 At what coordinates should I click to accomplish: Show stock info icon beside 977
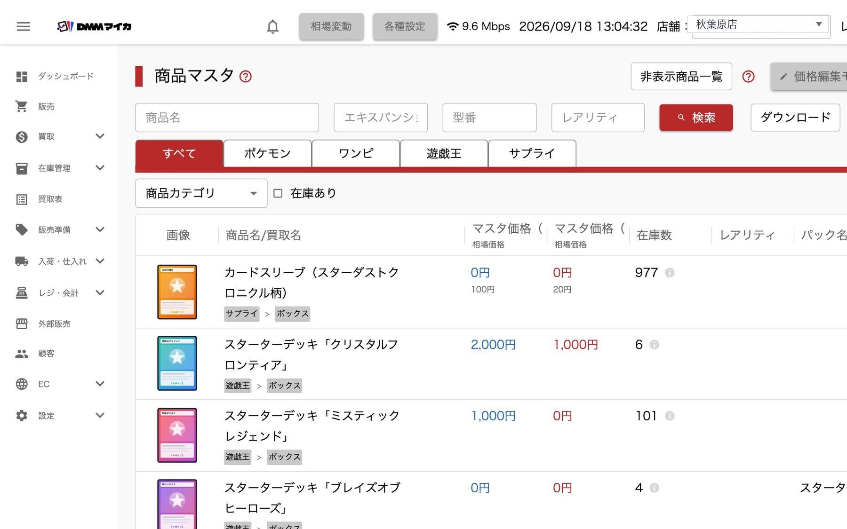pyautogui.click(x=670, y=273)
